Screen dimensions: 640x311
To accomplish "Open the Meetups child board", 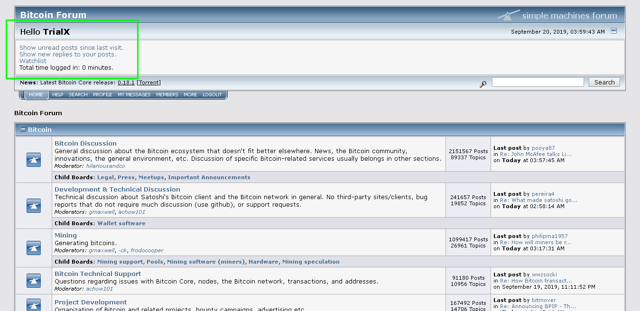I will [x=151, y=177].
